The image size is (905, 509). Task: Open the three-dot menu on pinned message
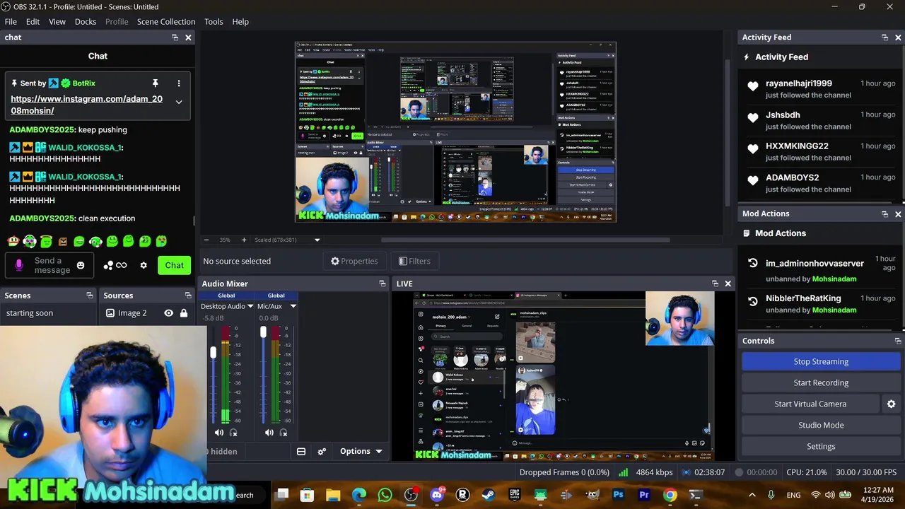pyautogui.click(x=178, y=83)
